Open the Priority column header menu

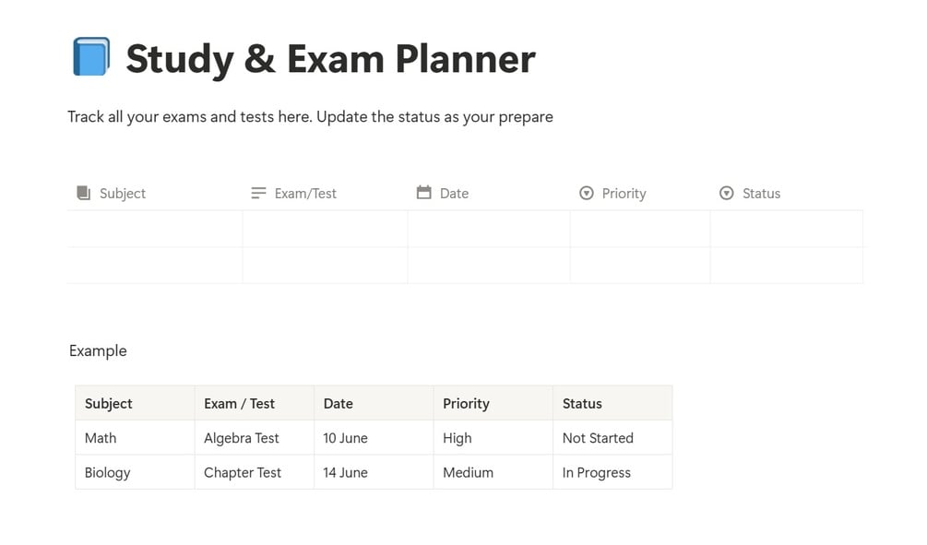[624, 194]
